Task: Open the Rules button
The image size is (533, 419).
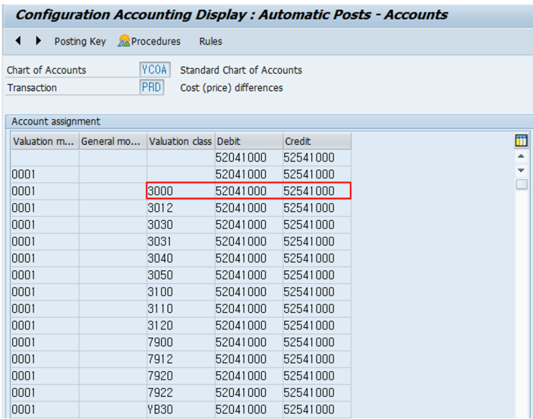Action: tap(210, 42)
